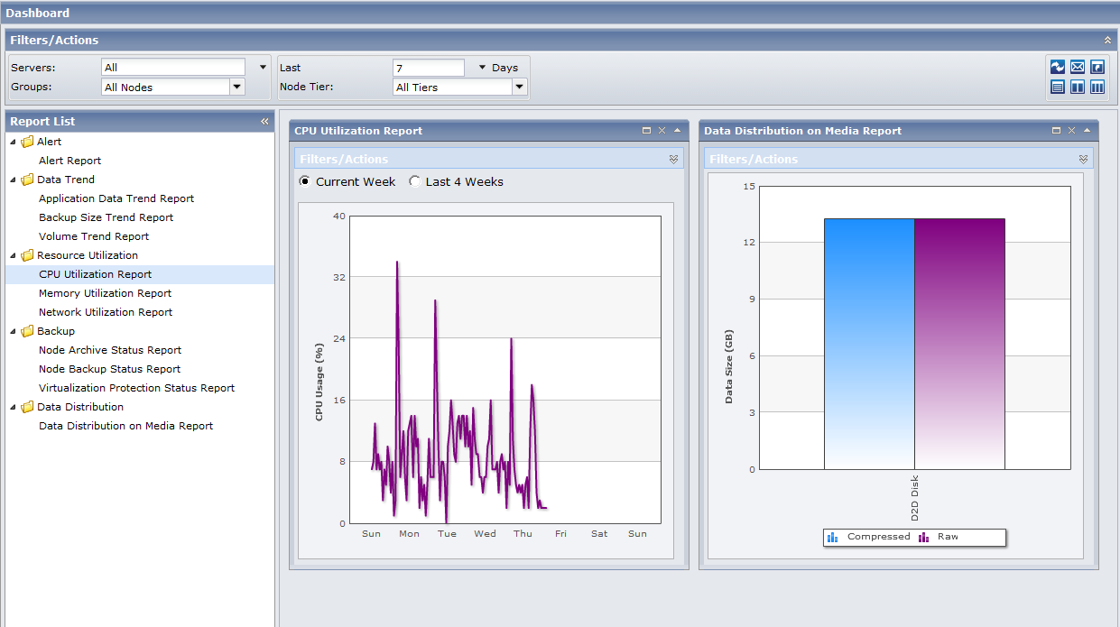Open the Node Tier dropdown
This screenshot has height=627, width=1120.
[519, 88]
